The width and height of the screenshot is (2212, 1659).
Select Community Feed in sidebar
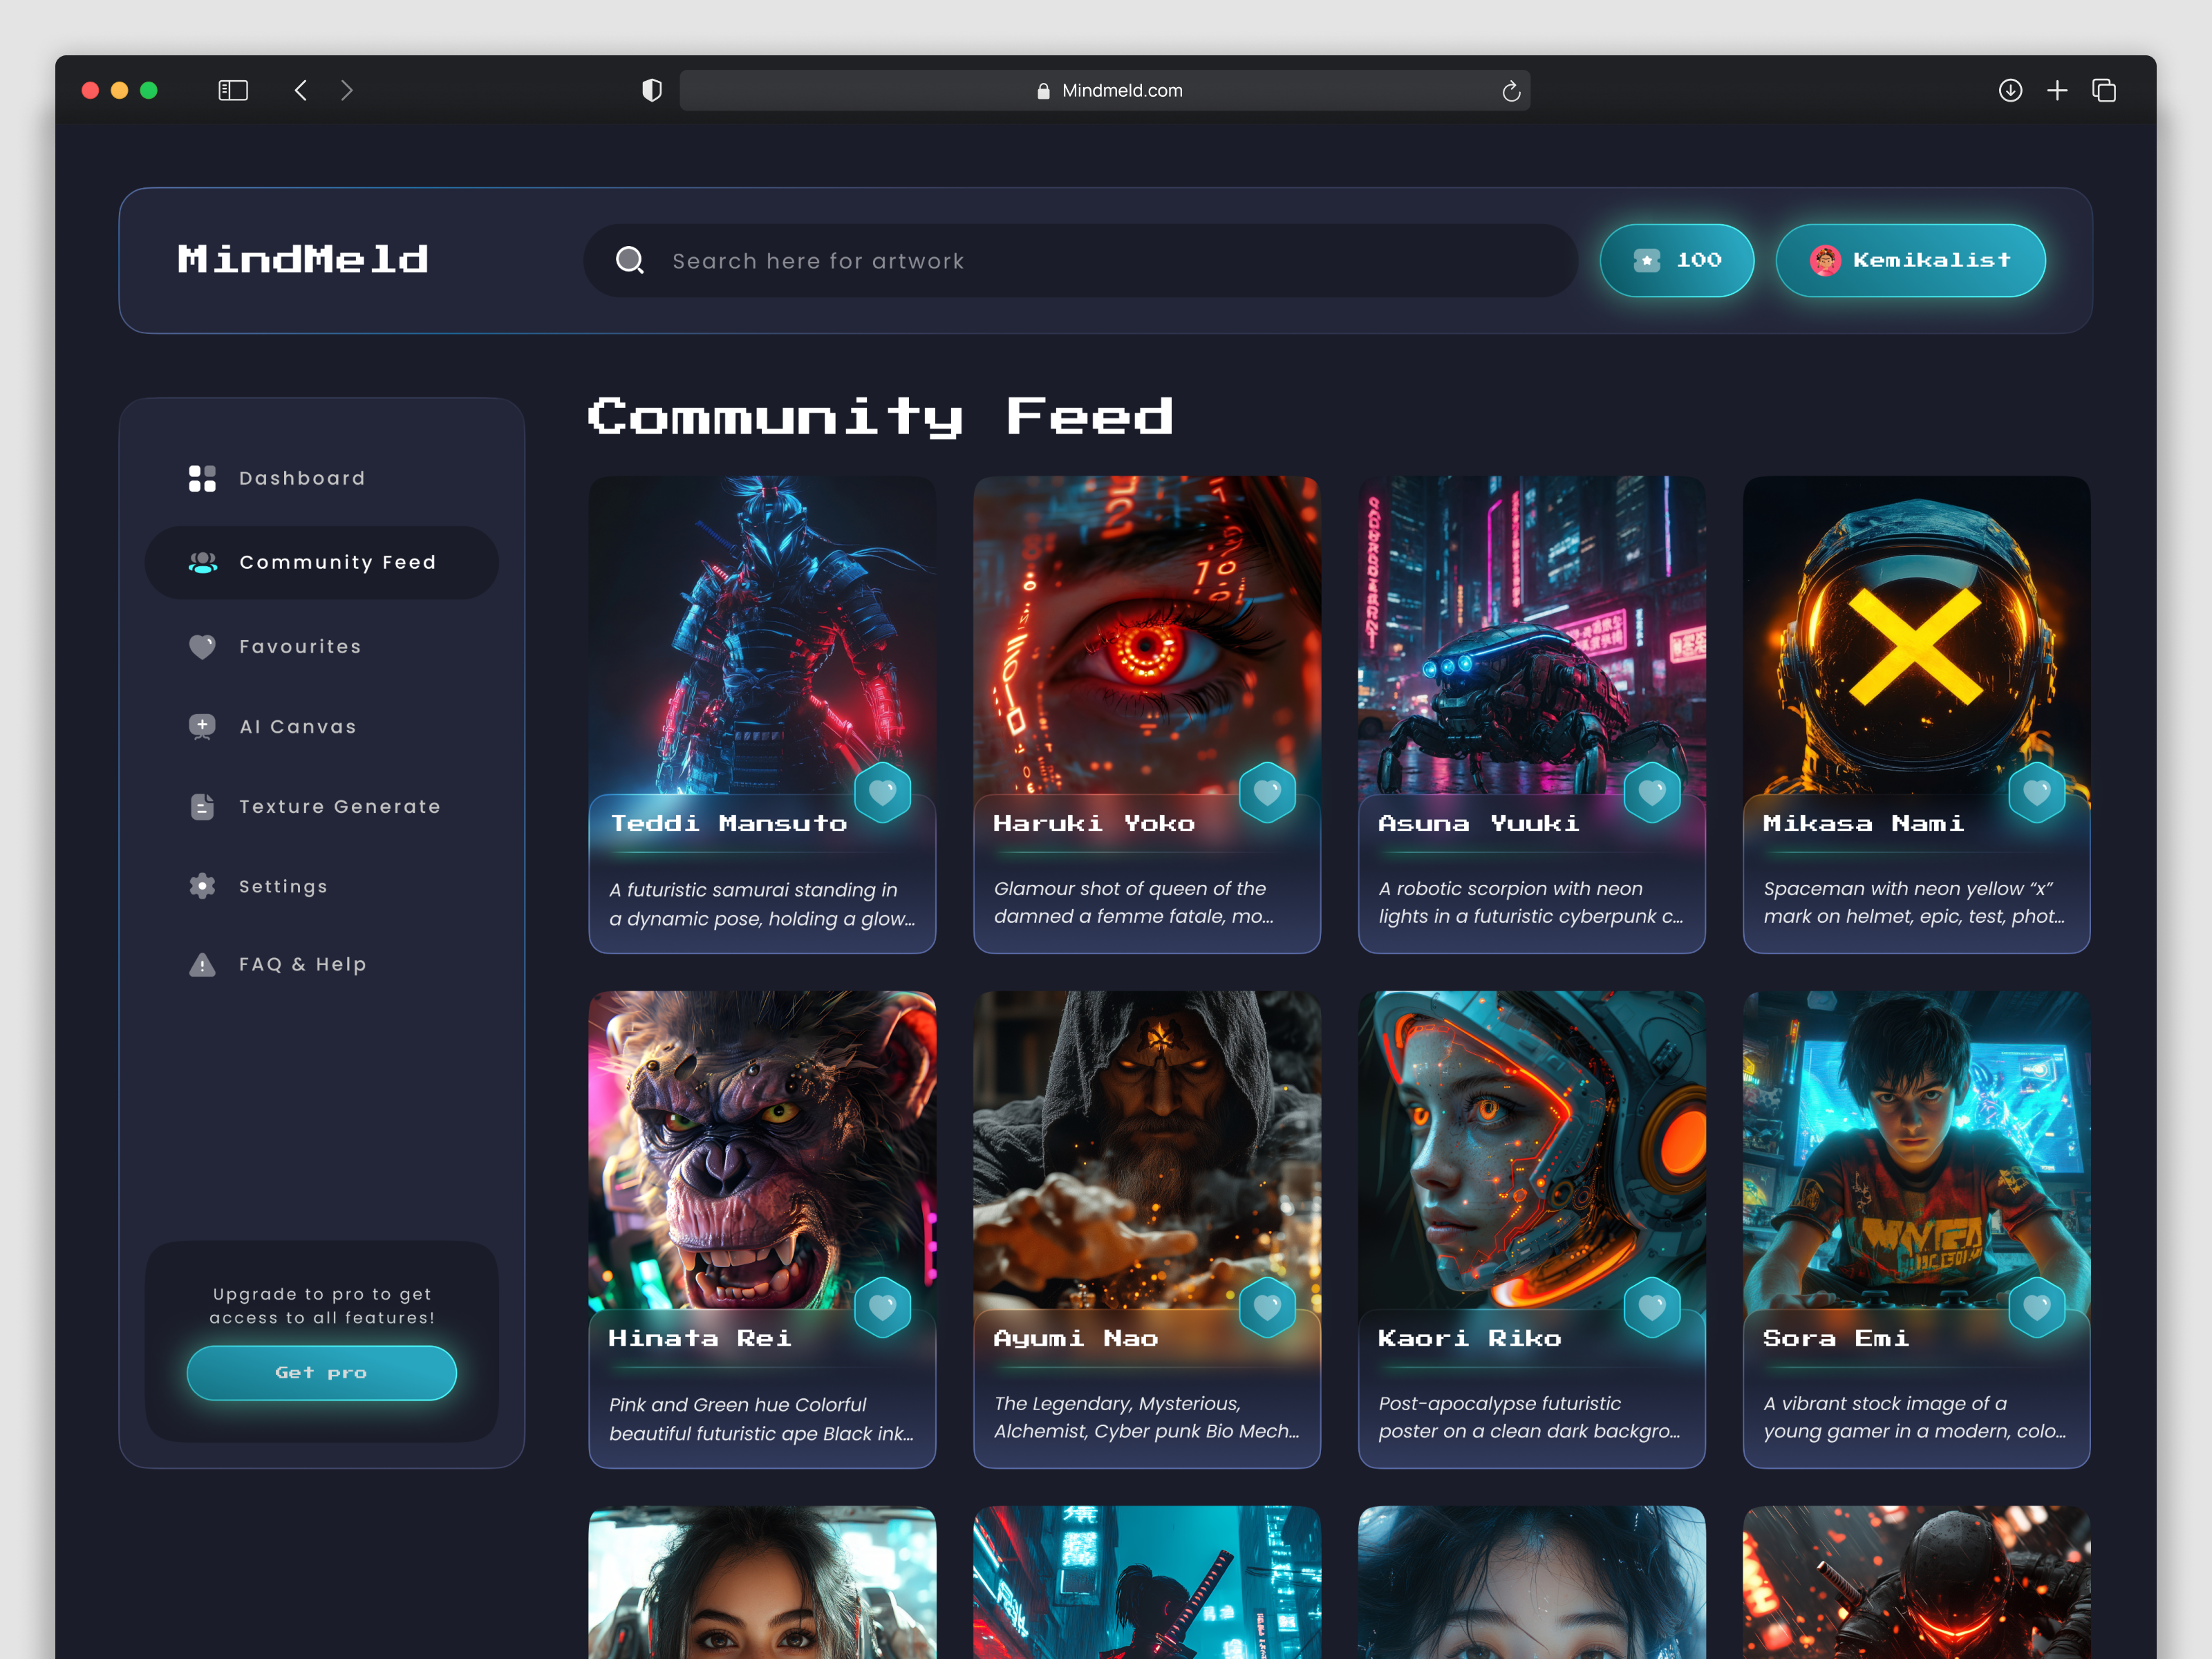322,563
